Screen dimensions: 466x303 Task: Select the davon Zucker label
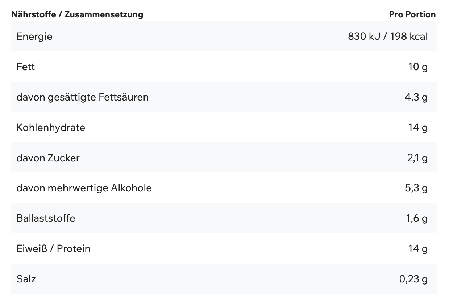click(48, 158)
